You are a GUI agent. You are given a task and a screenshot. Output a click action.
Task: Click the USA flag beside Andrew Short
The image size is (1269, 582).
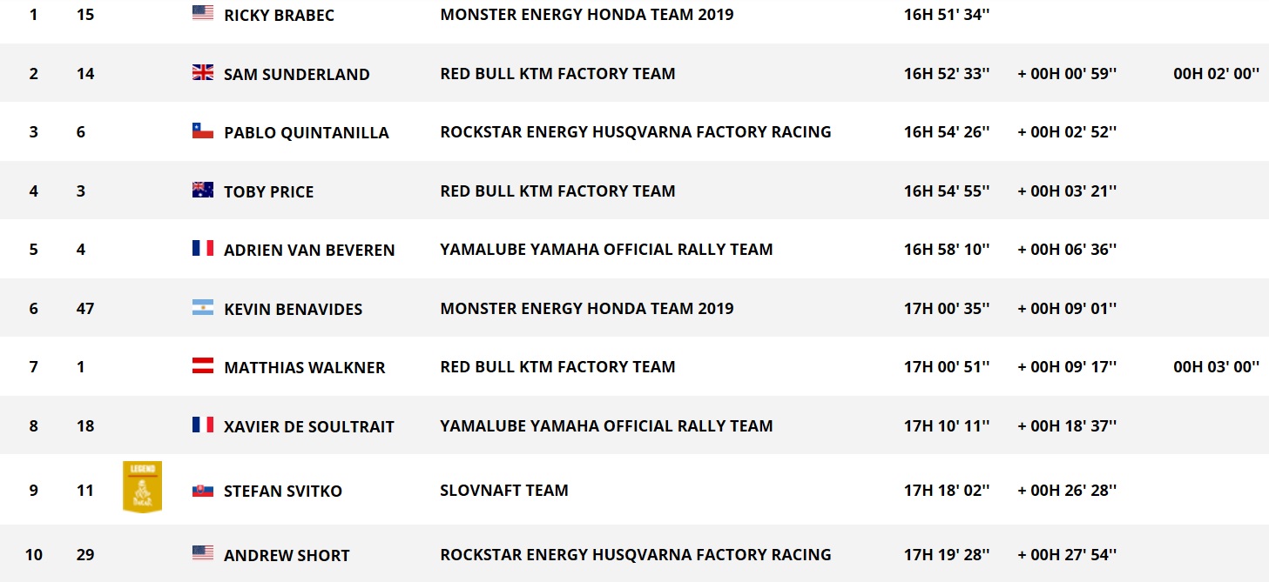203,553
